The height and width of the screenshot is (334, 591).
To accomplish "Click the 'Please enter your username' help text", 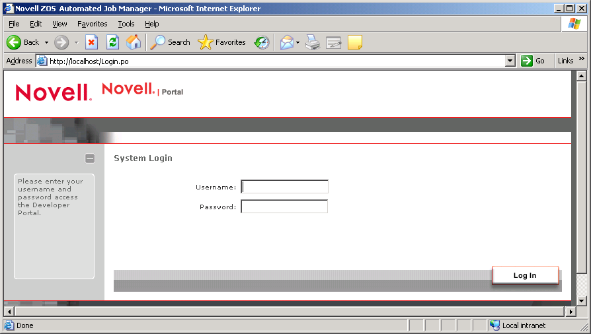I will (x=50, y=197).
